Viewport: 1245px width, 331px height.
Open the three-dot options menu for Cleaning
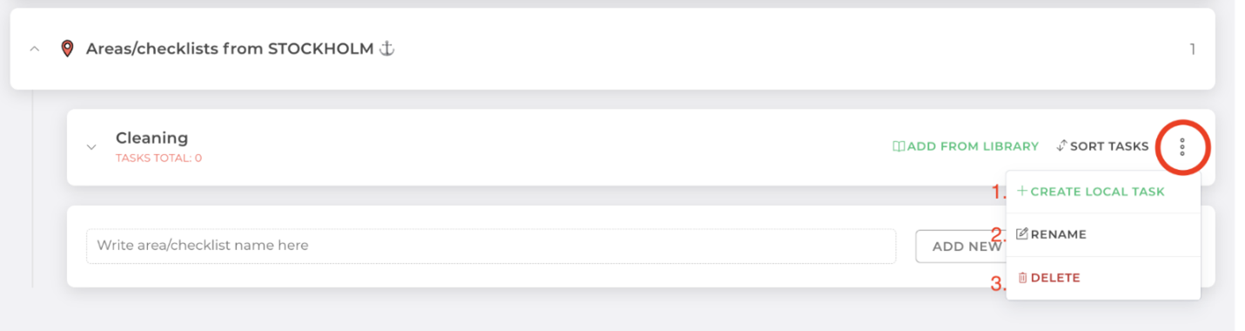pos(1181,146)
